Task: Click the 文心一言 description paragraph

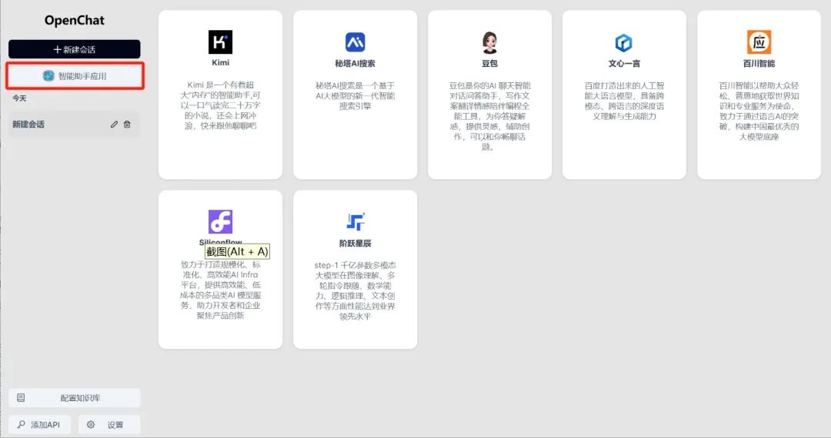Action: (624, 101)
